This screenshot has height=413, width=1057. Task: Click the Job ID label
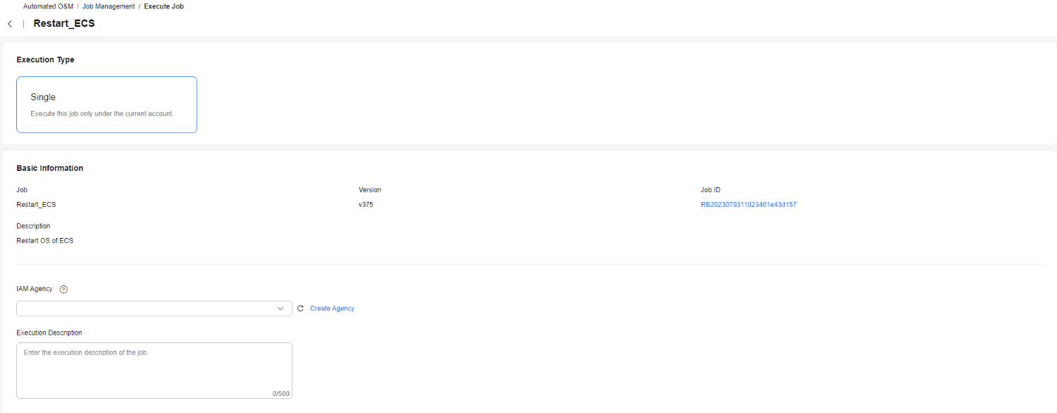click(711, 190)
